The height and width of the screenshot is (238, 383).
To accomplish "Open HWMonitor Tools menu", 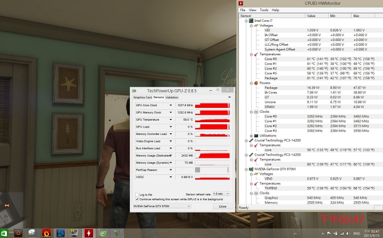I will 264,10.
